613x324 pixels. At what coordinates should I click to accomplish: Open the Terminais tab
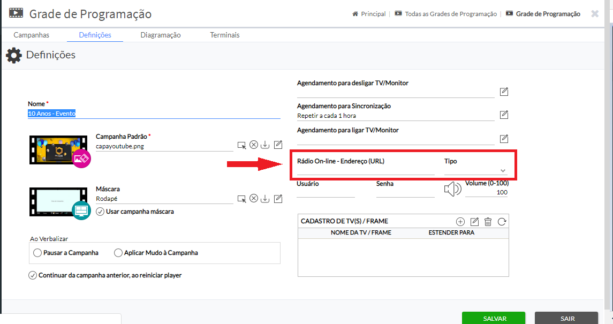click(x=224, y=35)
